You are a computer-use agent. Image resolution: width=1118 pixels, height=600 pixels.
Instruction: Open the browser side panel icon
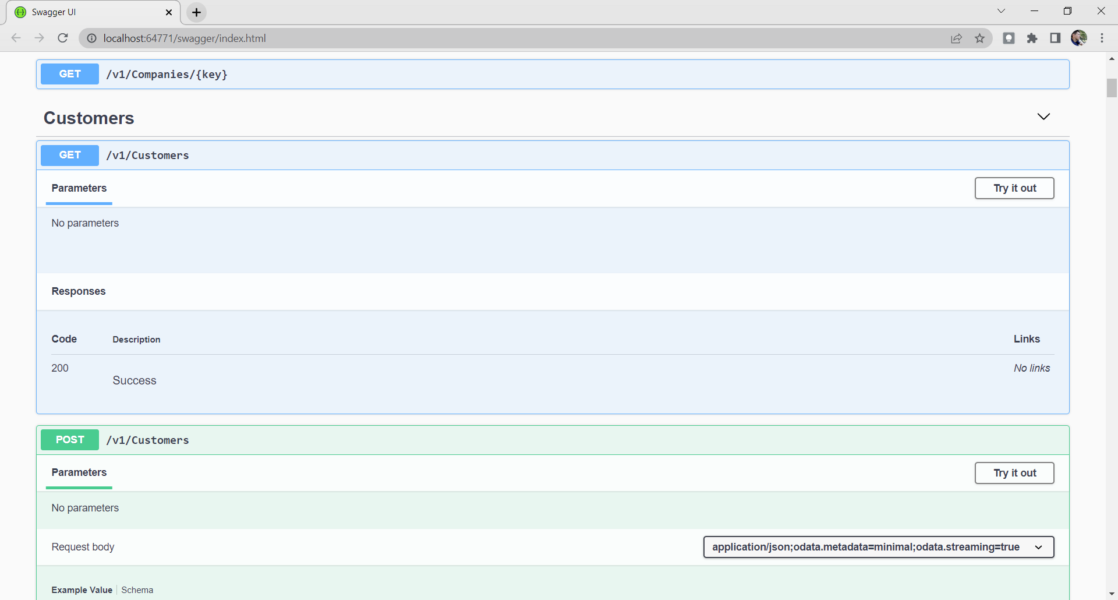(1055, 38)
